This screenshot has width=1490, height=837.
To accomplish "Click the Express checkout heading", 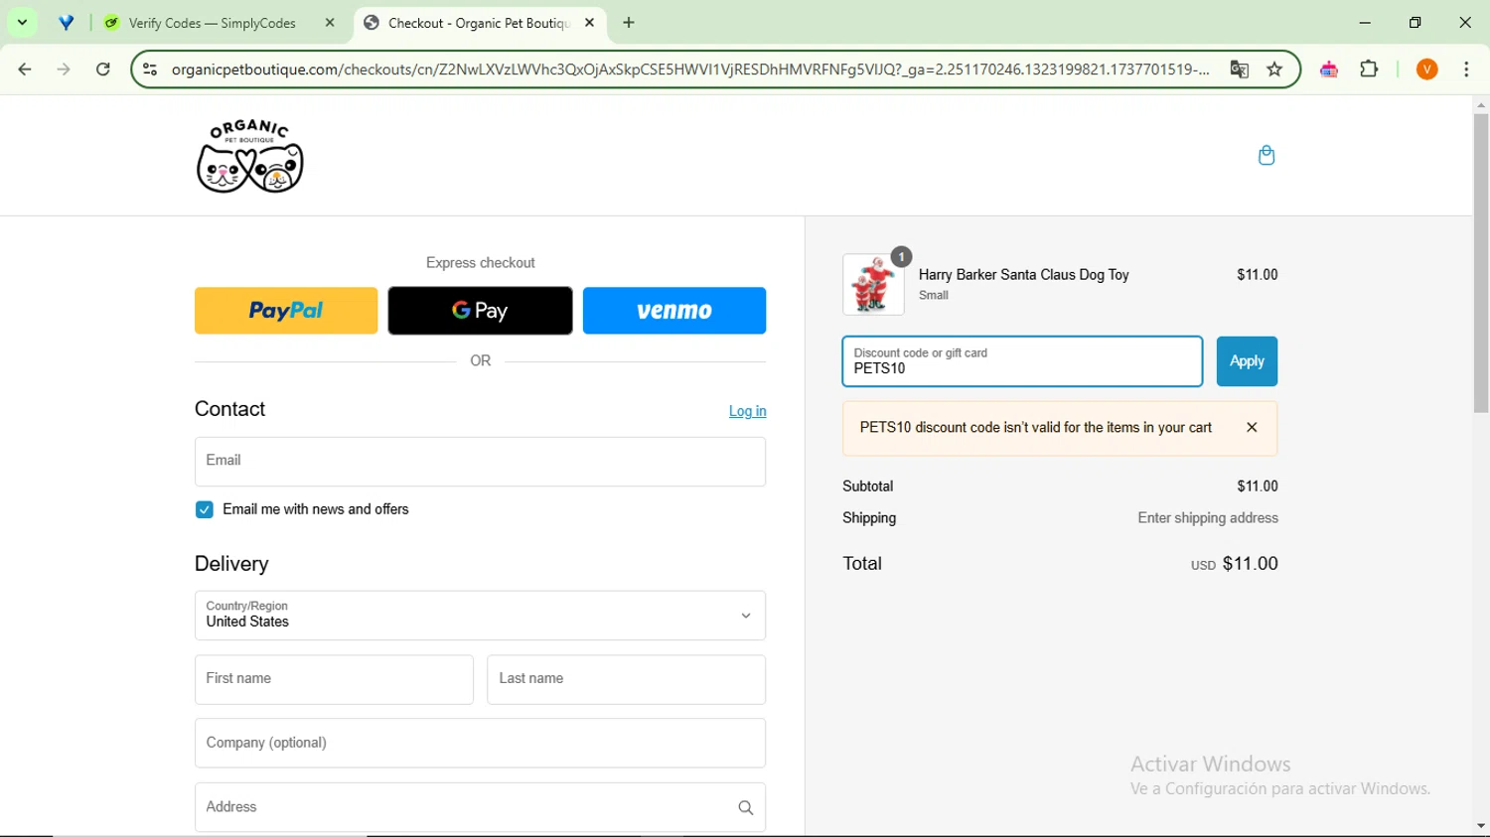I will [x=480, y=263].
